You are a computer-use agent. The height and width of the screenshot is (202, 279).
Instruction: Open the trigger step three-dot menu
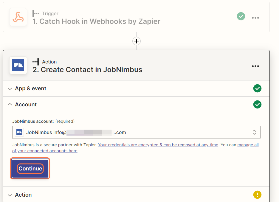(x=255, y=18)
